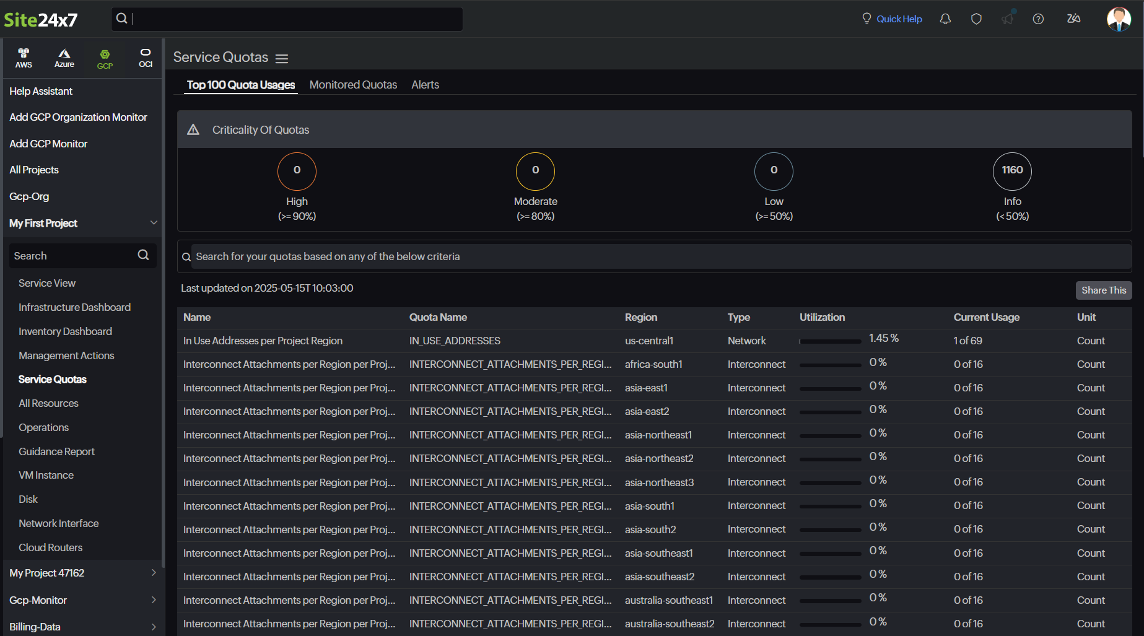Expand the My Project 47162 section
1144x636 pixels.
[154, 573]
